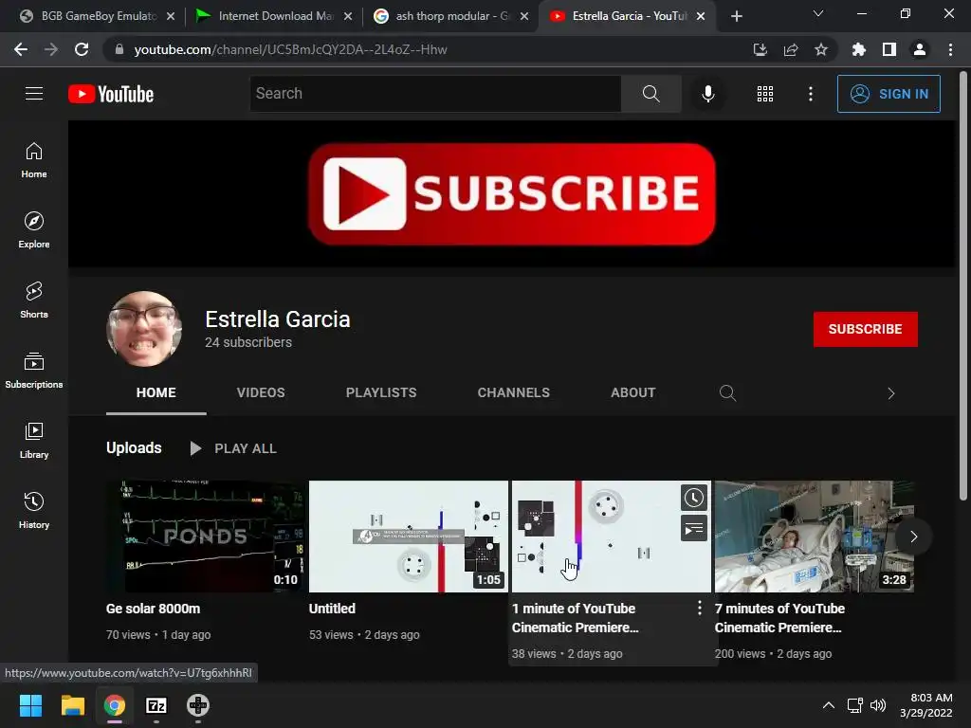Click the volume icon in system tray

[878, 705]
